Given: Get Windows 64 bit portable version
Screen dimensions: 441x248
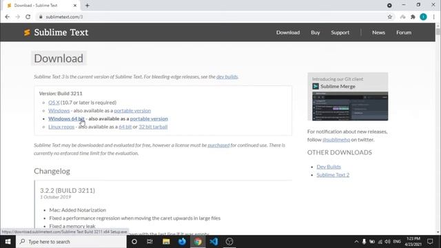Looking at the screenshot, I should [x=149, y=118].
